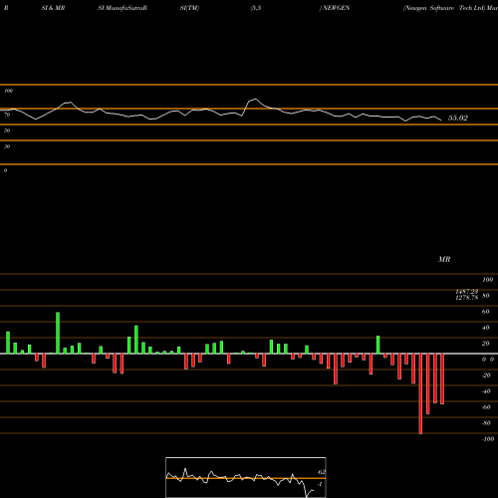The height and width of the screenshot is (498, 498).
Task: Click 'Newgen Software Tech Ltd' header text
Action: tap(443, 8)
